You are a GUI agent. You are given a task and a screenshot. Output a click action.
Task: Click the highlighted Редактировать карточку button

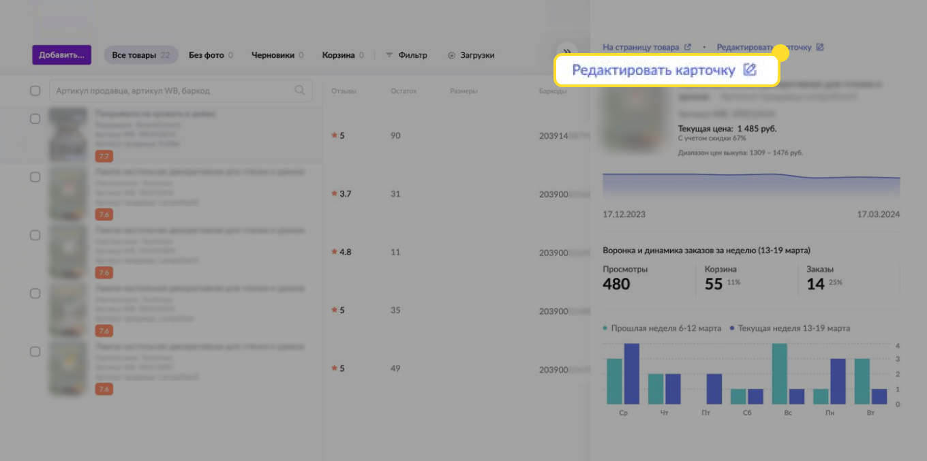pyautogui.click(x=653, y=70)
